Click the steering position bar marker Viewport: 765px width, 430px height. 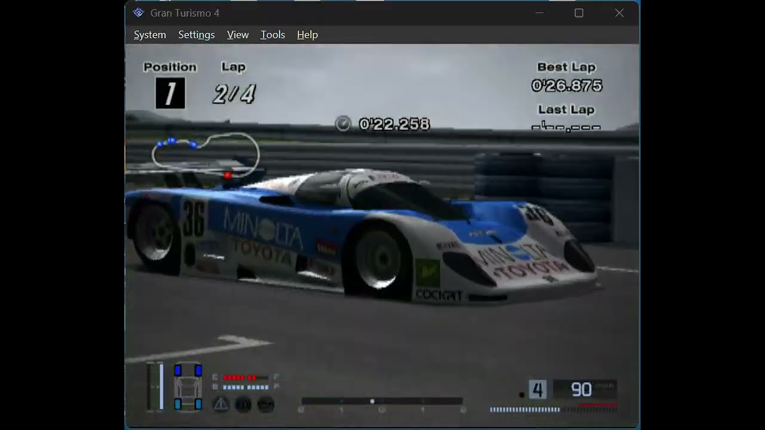coord(372,401)
